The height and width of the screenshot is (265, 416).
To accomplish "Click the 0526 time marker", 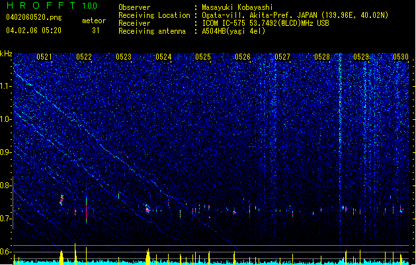I will tap(243, 57).
